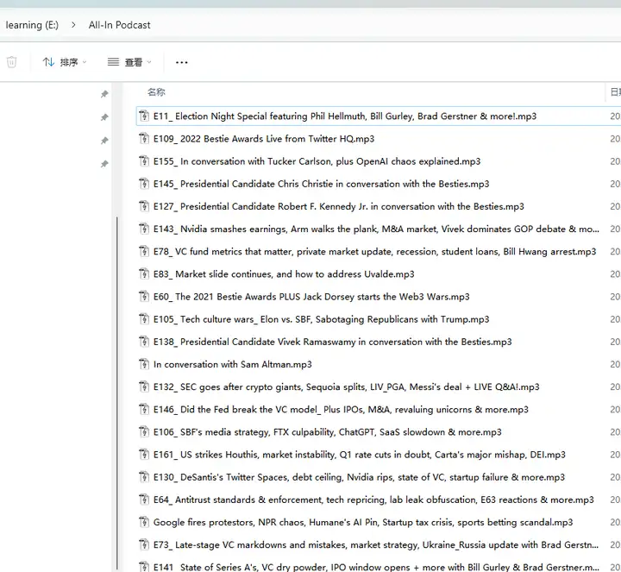
Task: Sort by the 名称 column header
Action: 156,92
